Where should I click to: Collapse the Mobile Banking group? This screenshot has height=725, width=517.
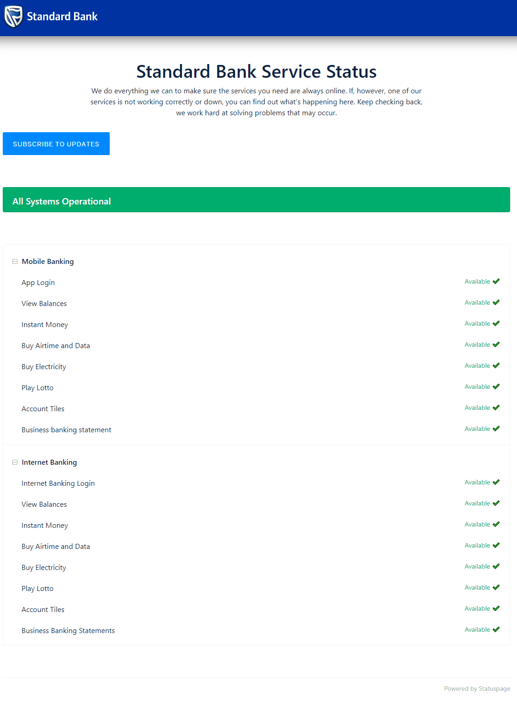[x=15, y=262]
